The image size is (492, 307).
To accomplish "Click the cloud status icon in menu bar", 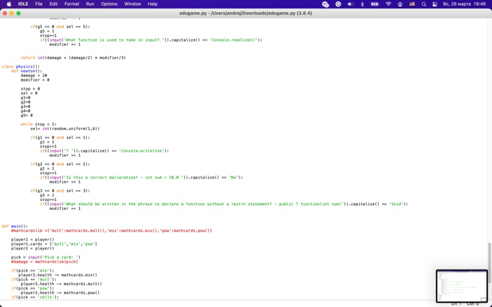I will (x=326, y=4).
